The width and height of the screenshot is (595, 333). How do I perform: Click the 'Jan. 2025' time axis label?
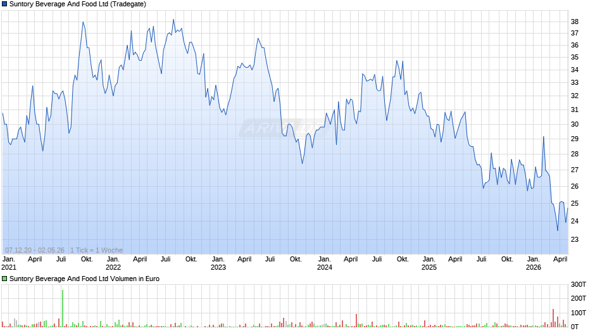click(x=429, y=263)
